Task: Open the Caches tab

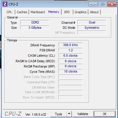Action: point(22,12)
